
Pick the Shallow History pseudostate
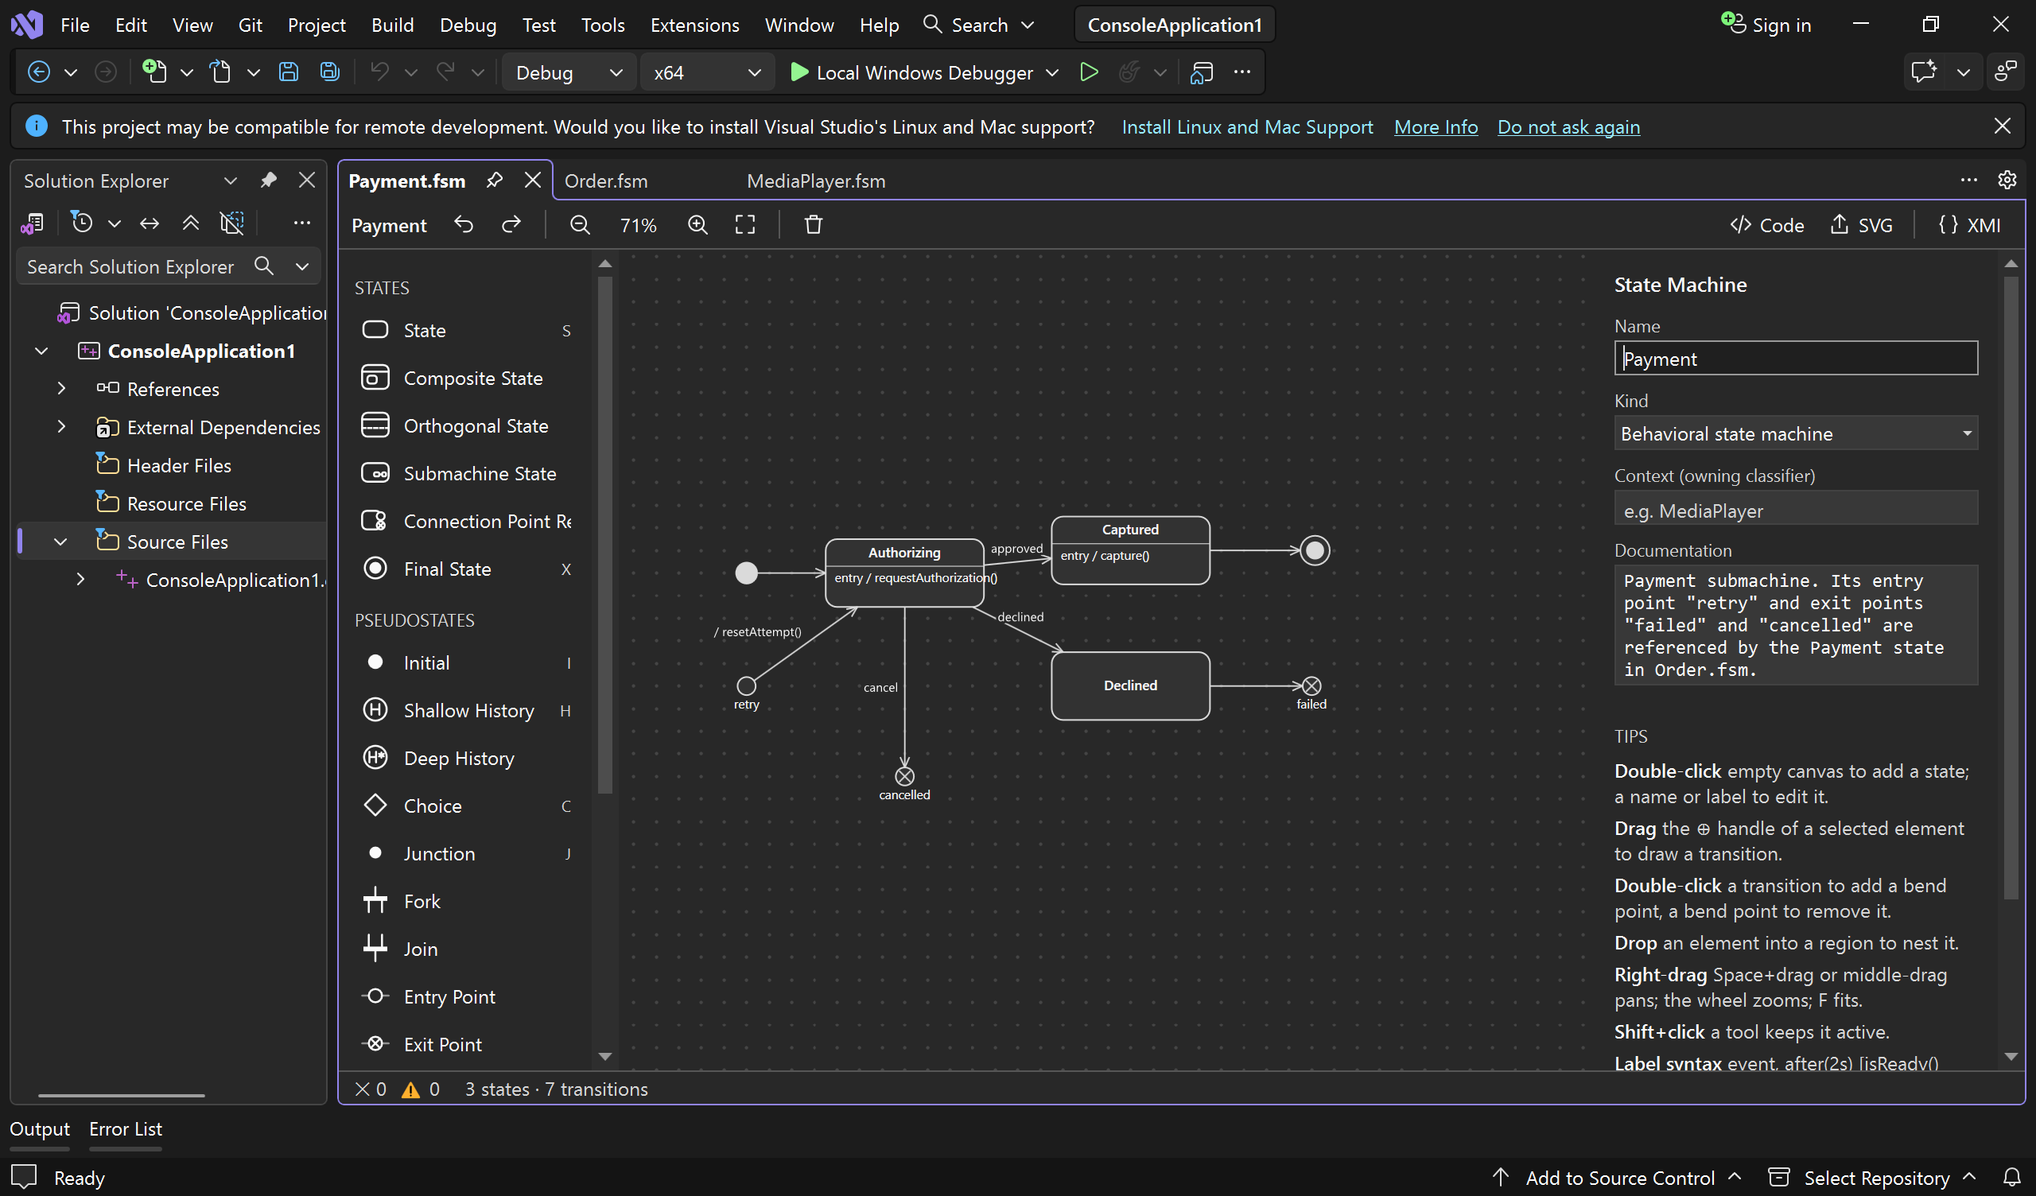(466, 710)
